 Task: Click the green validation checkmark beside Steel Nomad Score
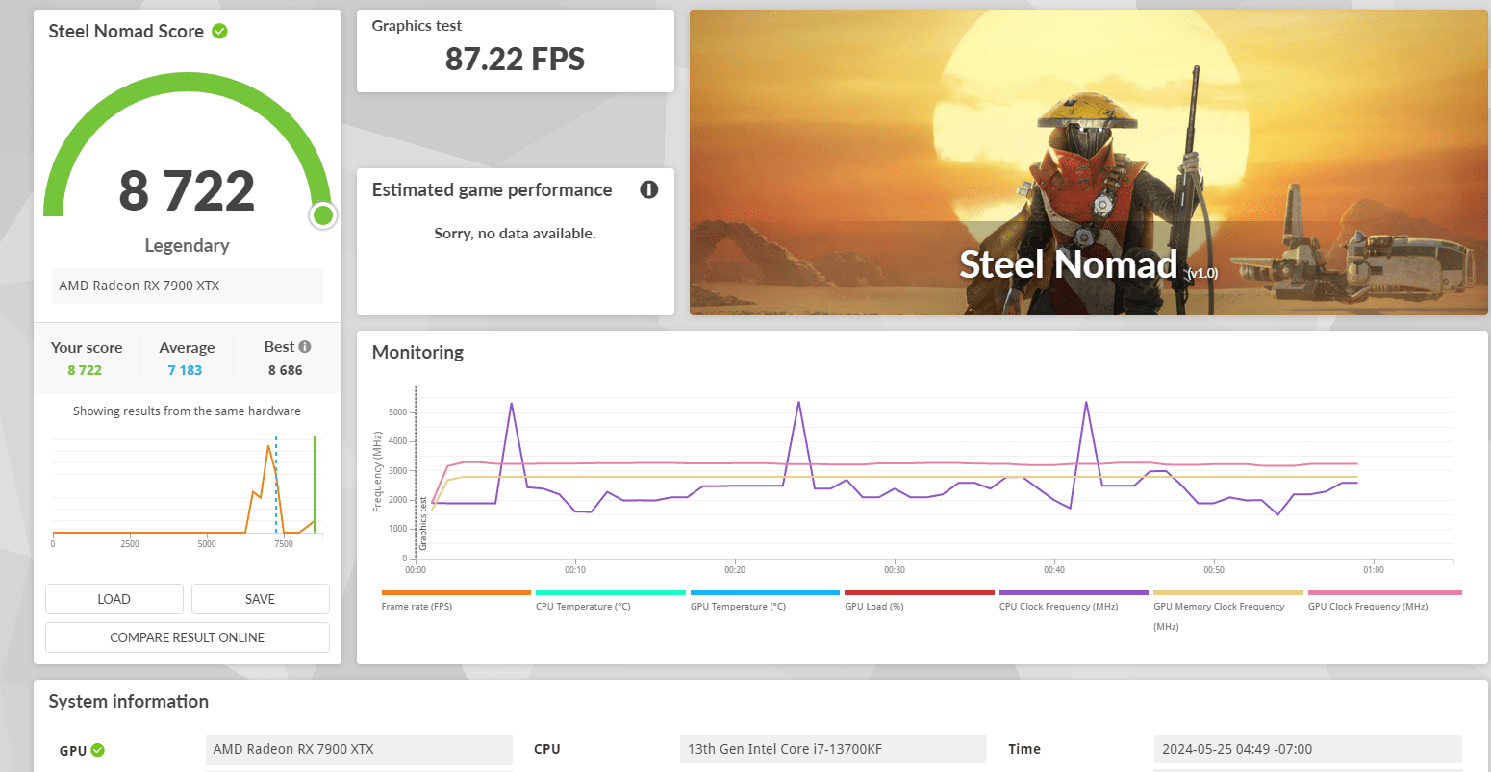tap(219, 31)
